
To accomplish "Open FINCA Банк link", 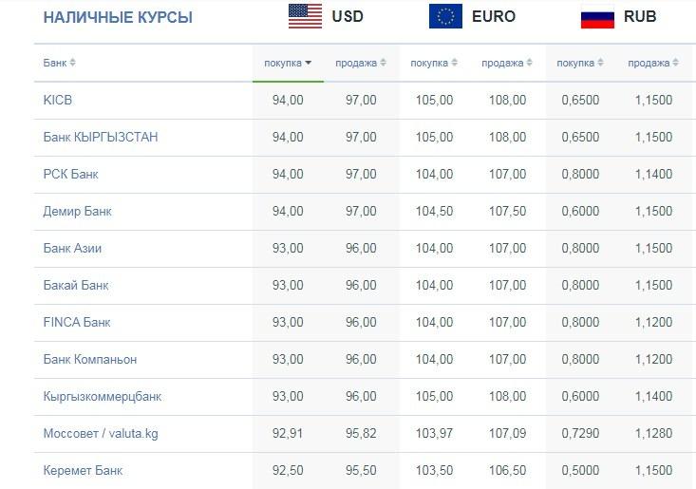I will [x=77, y=322].
